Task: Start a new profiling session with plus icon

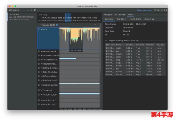Action: point(28,10)
